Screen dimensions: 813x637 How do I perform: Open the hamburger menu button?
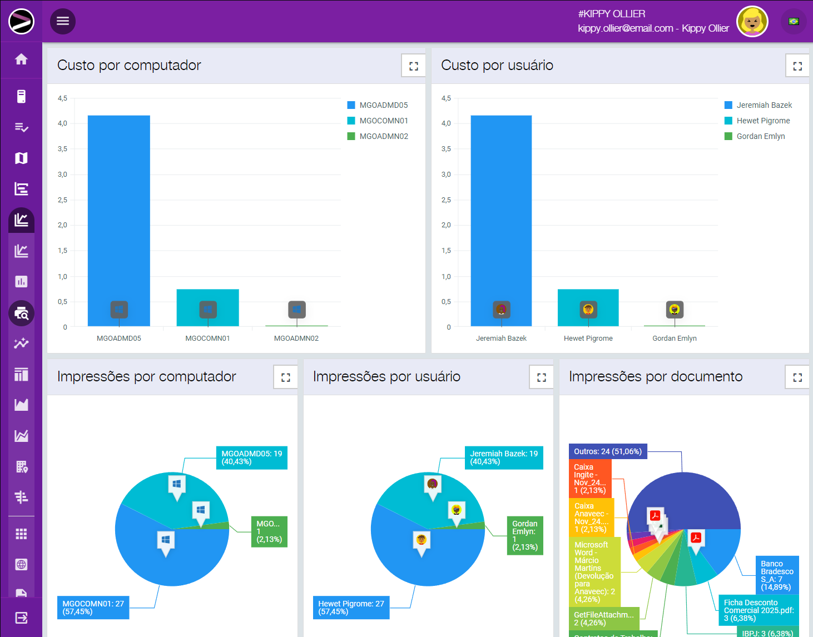click(x=63, y=21)
